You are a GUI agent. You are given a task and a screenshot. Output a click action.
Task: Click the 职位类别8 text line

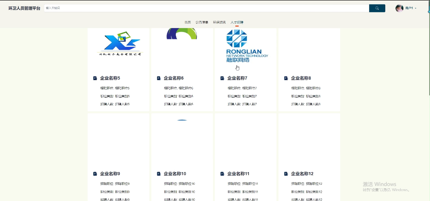pyautogui.click(x=306, y=96)
